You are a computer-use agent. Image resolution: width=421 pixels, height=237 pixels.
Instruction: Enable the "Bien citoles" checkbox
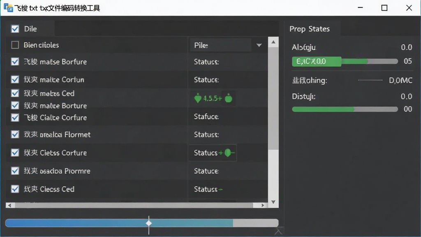pos(15,45)
